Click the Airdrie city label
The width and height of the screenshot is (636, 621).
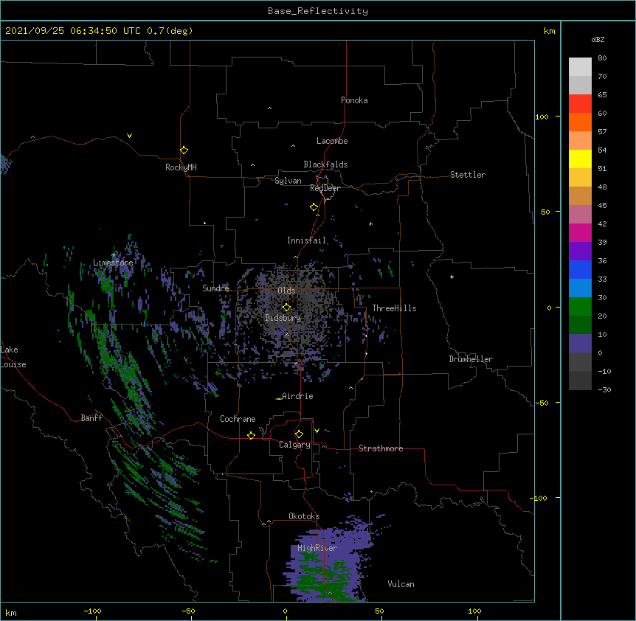[x=297, y=396]
